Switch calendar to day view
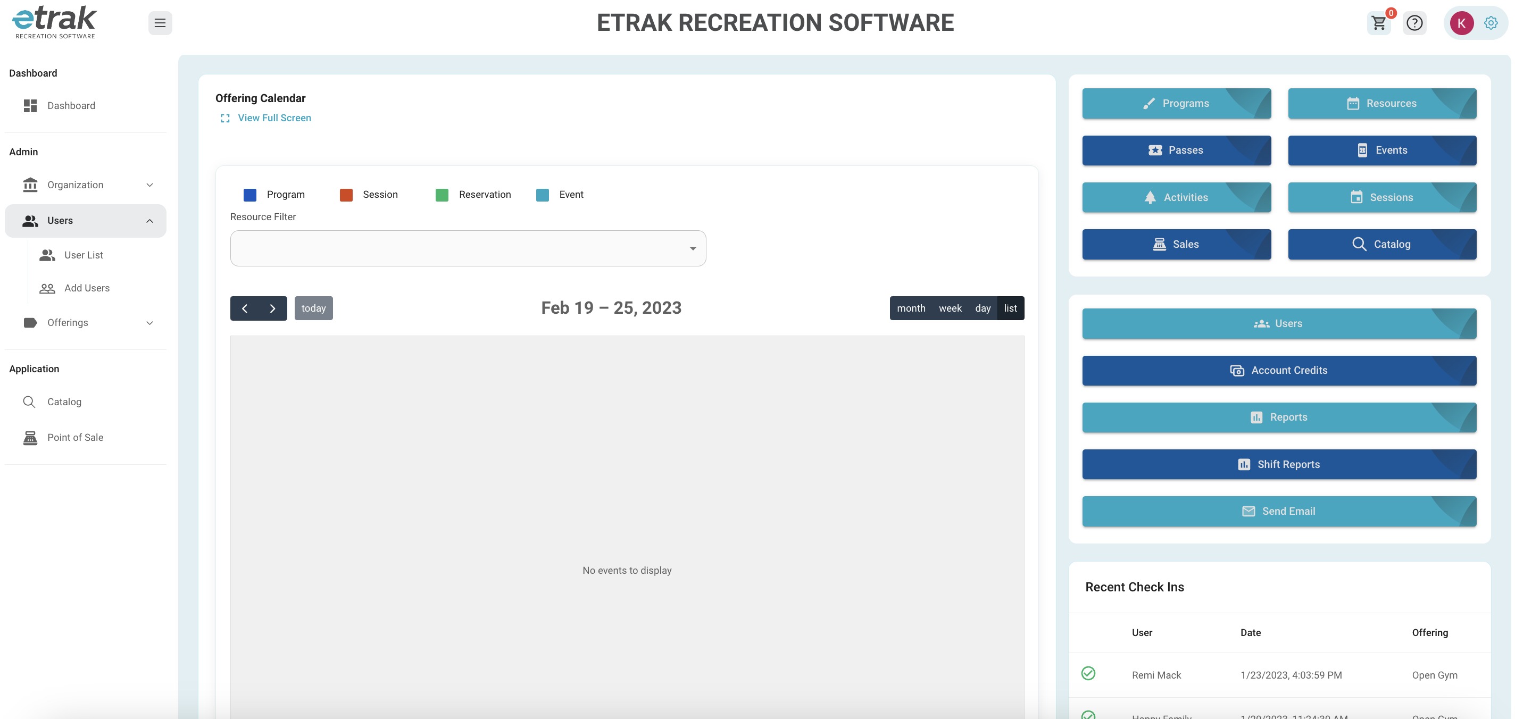 point(983,308)
